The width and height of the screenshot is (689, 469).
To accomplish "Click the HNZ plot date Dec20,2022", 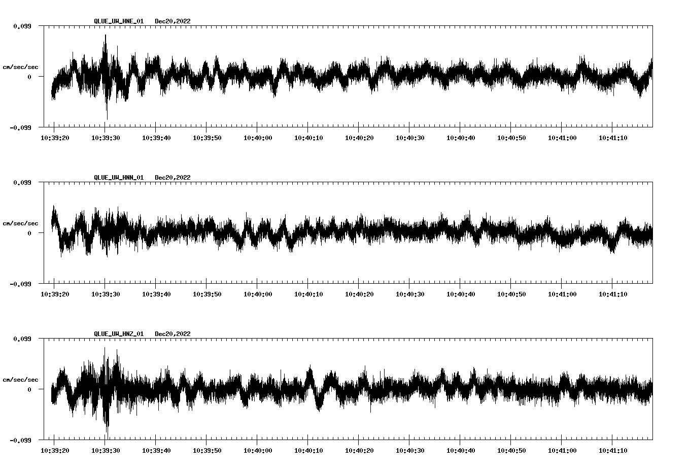I will tap(173, 334).
